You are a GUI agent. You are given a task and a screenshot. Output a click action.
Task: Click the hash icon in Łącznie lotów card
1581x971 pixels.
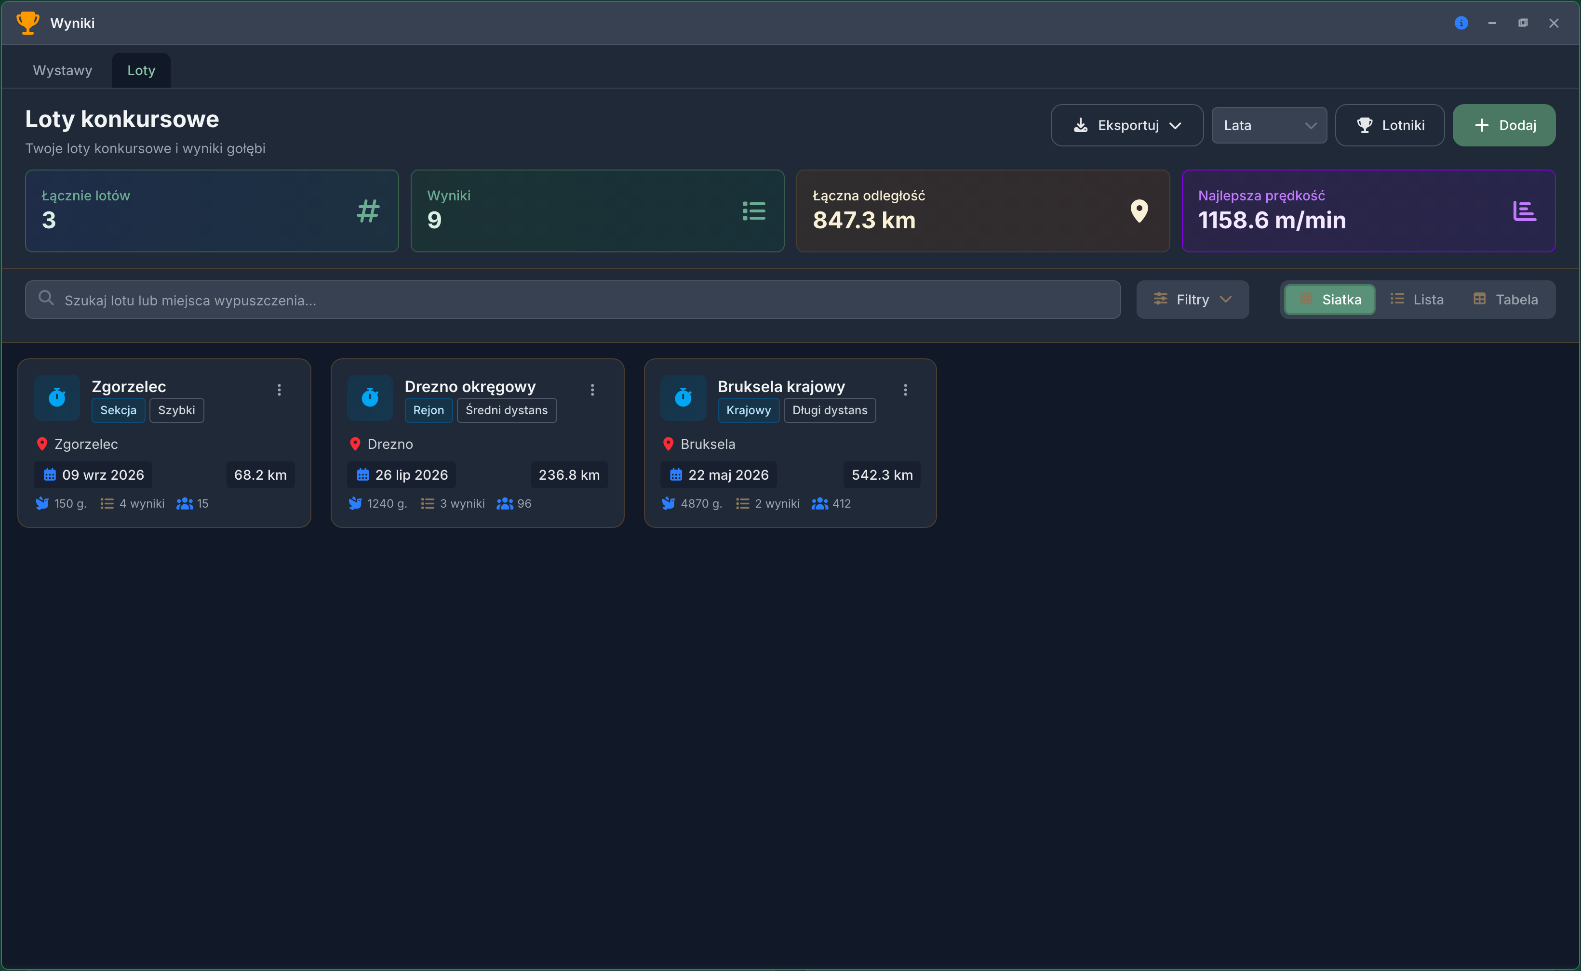(x=368, y=210)
